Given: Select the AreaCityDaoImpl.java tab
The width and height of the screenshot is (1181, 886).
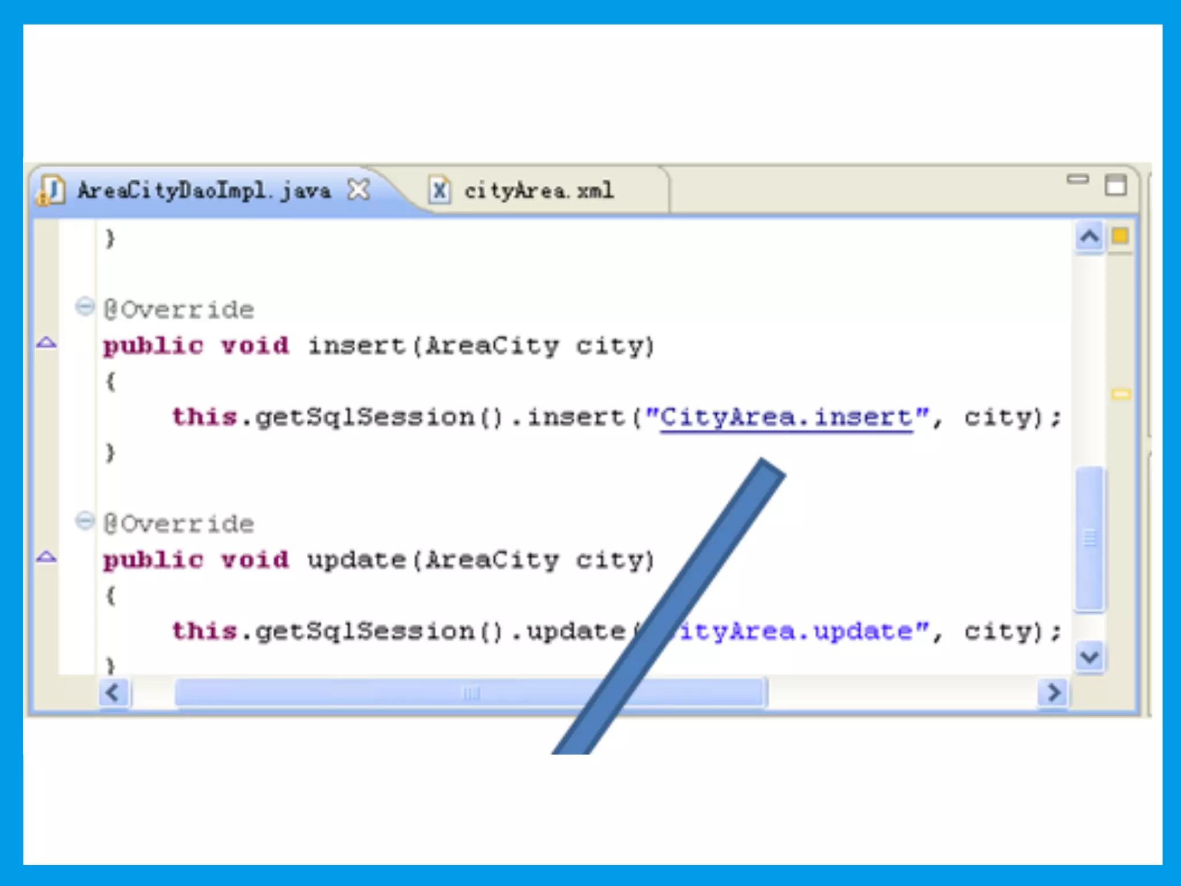Looking at the screenshot, I should coord(204,190).
